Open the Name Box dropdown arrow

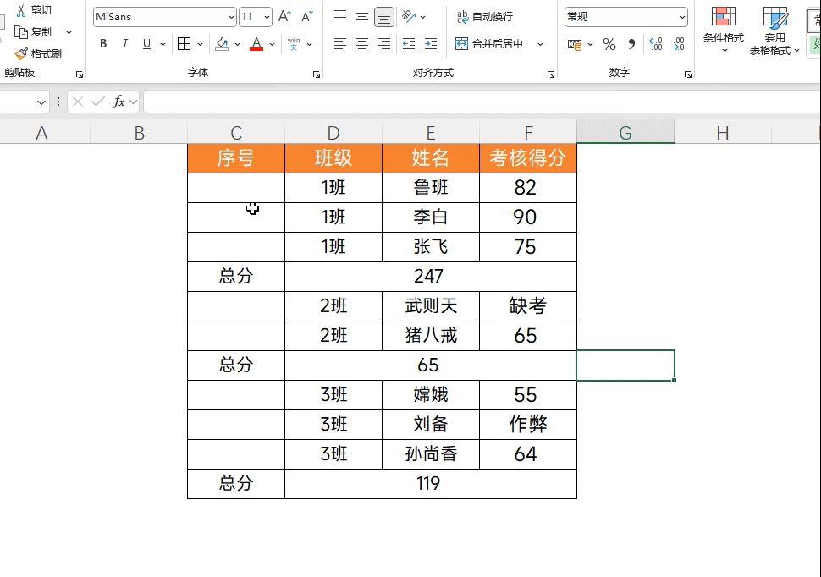[x=41, y=102]
